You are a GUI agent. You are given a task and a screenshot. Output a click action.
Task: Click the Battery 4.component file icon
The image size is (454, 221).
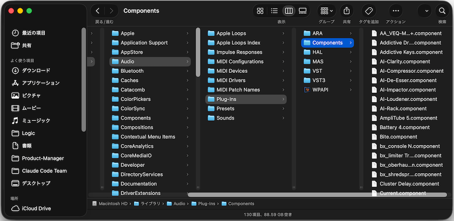click(375, 127)
